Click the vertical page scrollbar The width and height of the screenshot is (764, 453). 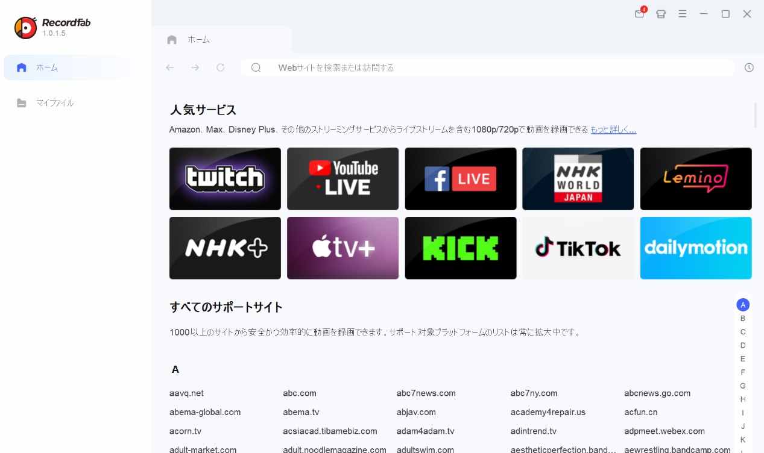756,115
